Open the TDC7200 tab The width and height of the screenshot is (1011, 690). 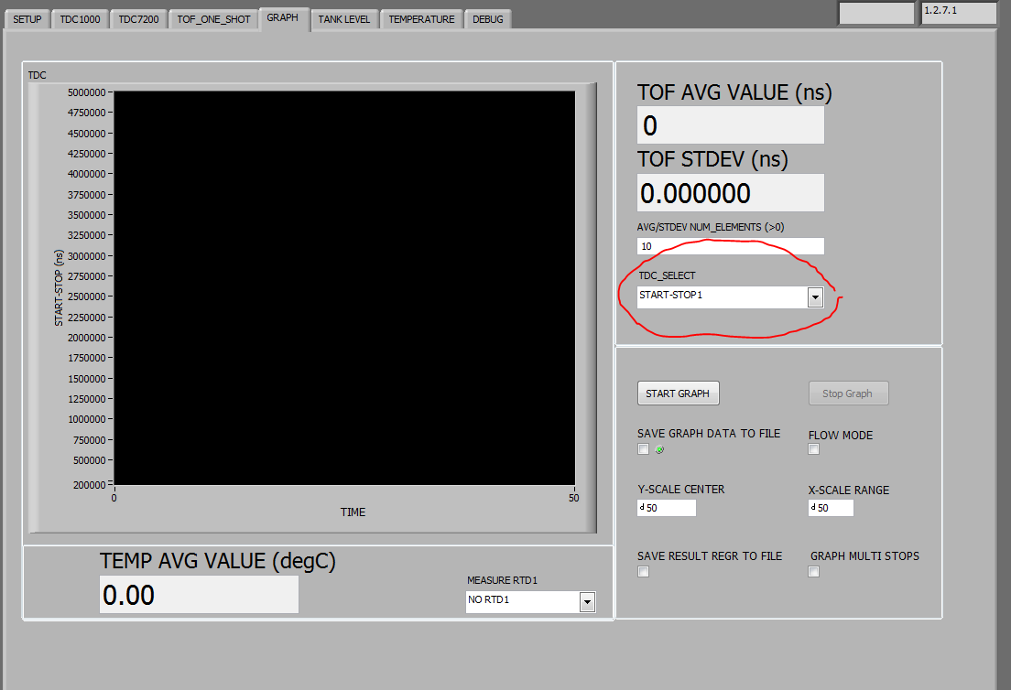coord(138,19)
